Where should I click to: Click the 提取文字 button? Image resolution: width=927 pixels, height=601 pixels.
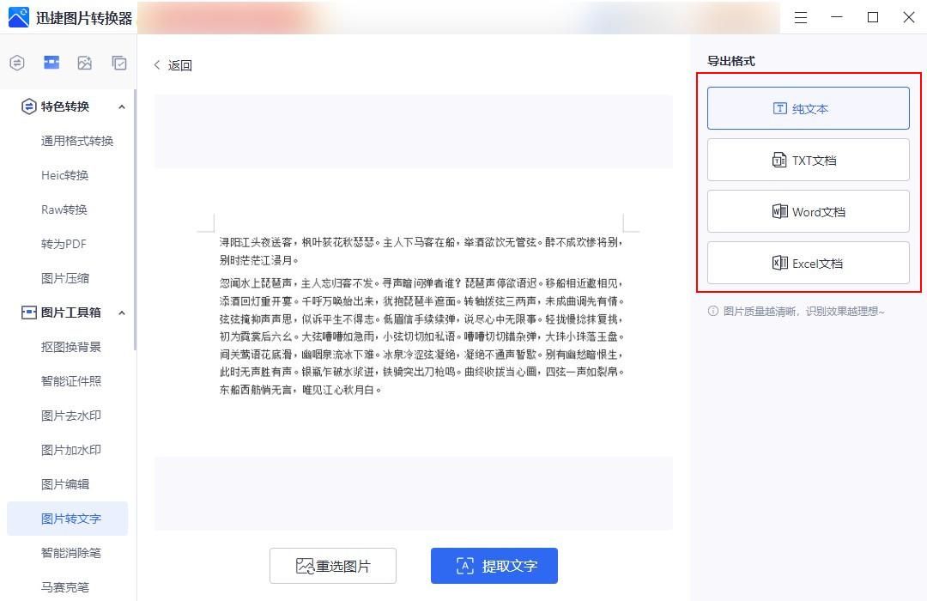pos(494,566)
